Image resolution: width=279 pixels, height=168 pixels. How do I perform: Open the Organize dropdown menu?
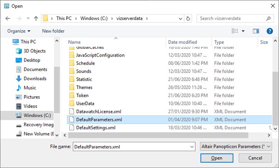pyautogui.click(x=19, y=31)
